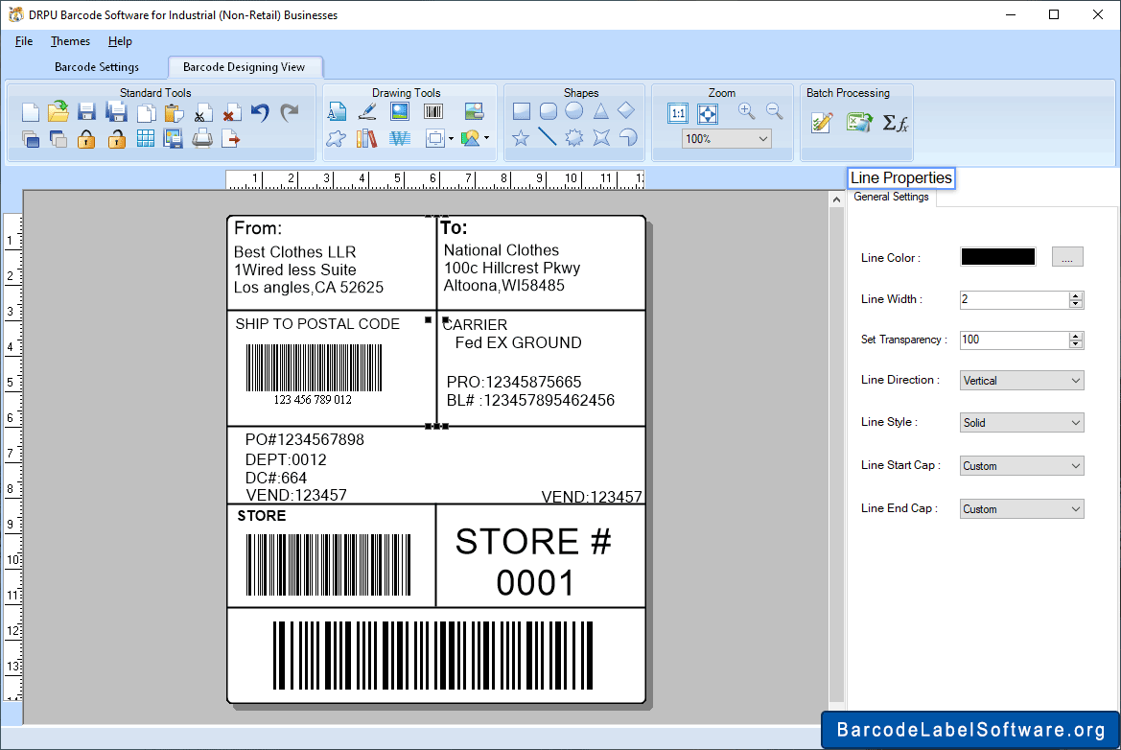Import Excel data for batch processing
This screenshot has height=750, width=1121.
tap(858, 123)
